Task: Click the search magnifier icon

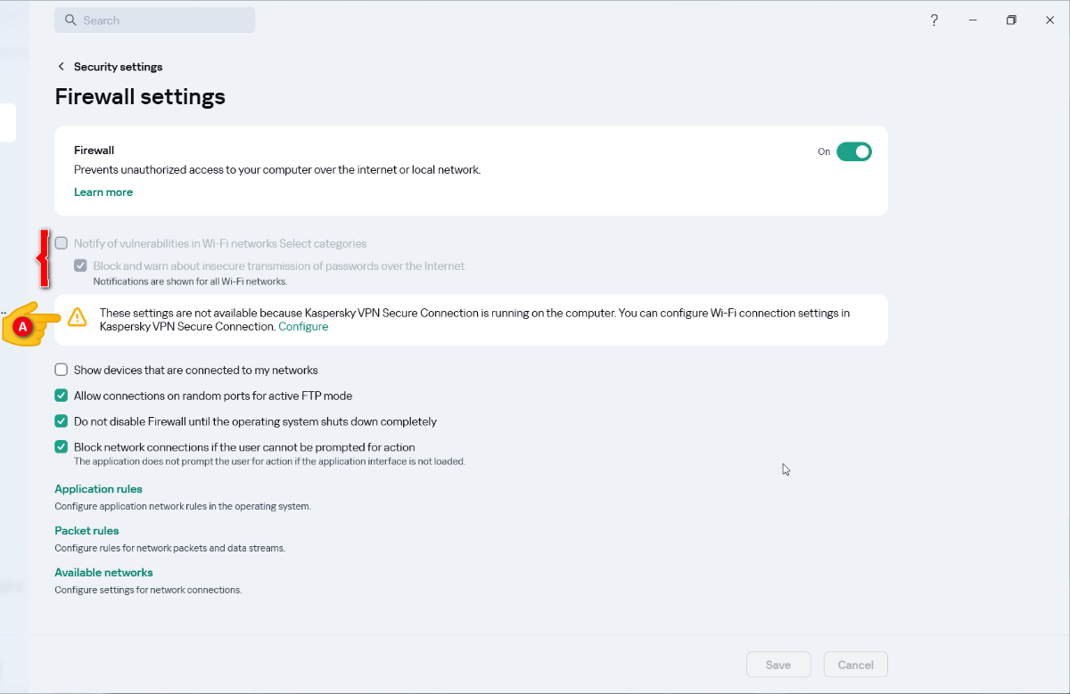Action: tap(70, 20)
